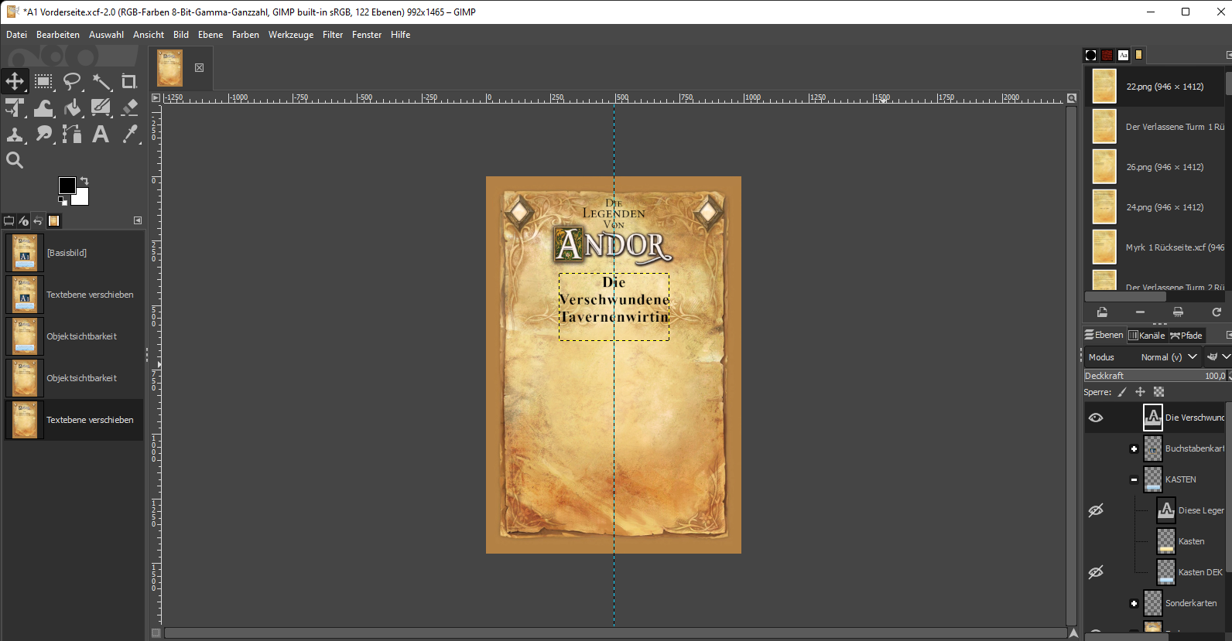The height and width of the screenshot is (641, 1232).
Task: Switch to the Kanäle tab
Action: tap(1147, 336)
